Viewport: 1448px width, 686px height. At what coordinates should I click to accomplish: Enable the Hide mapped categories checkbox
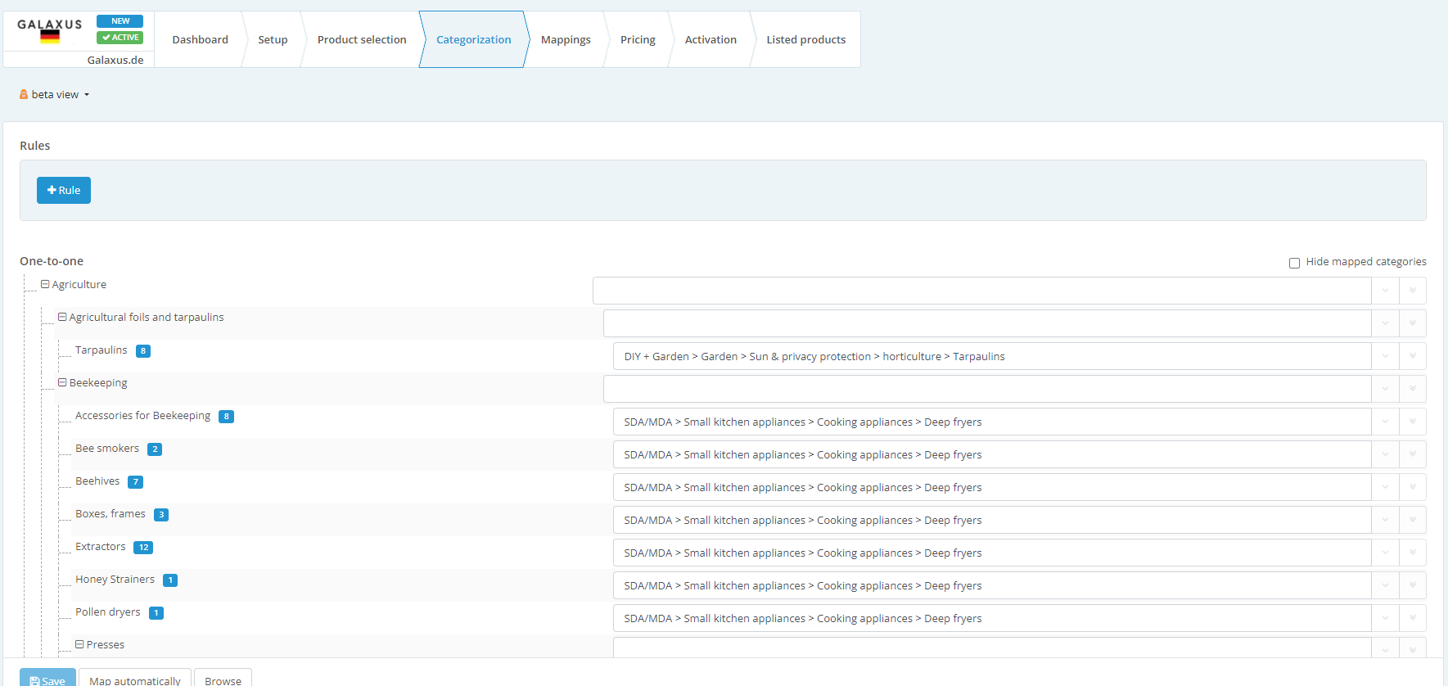coord(1294,263)
